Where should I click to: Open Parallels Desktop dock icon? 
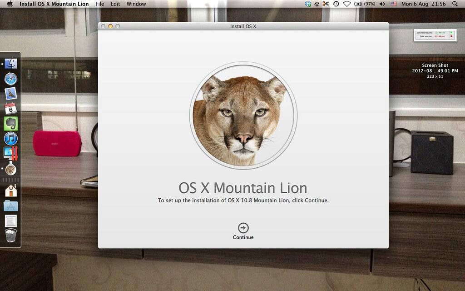click(x=10, y=154)
